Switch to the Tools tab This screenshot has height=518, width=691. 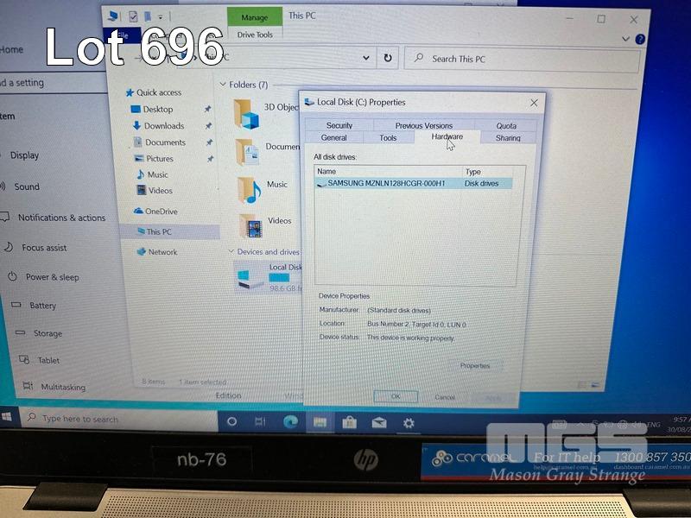(x=388, y=138)
